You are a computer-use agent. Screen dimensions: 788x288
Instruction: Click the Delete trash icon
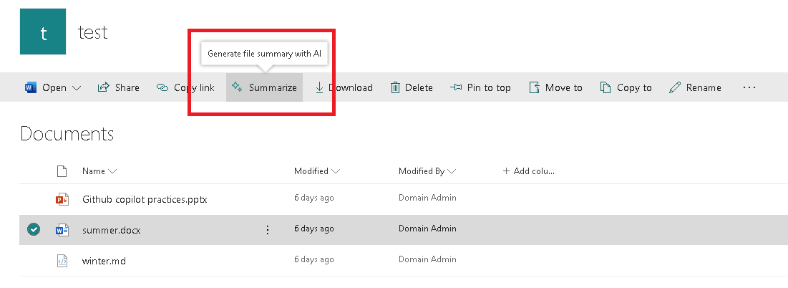(x=396, y=88)
